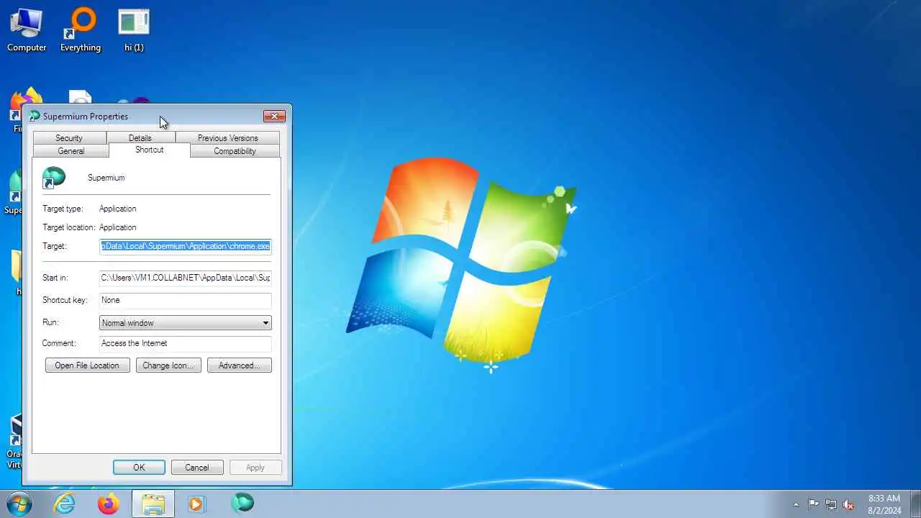Open Windows Media Player taskbar icon
This screenshot has width=921, height=518.
click(196, 504)
